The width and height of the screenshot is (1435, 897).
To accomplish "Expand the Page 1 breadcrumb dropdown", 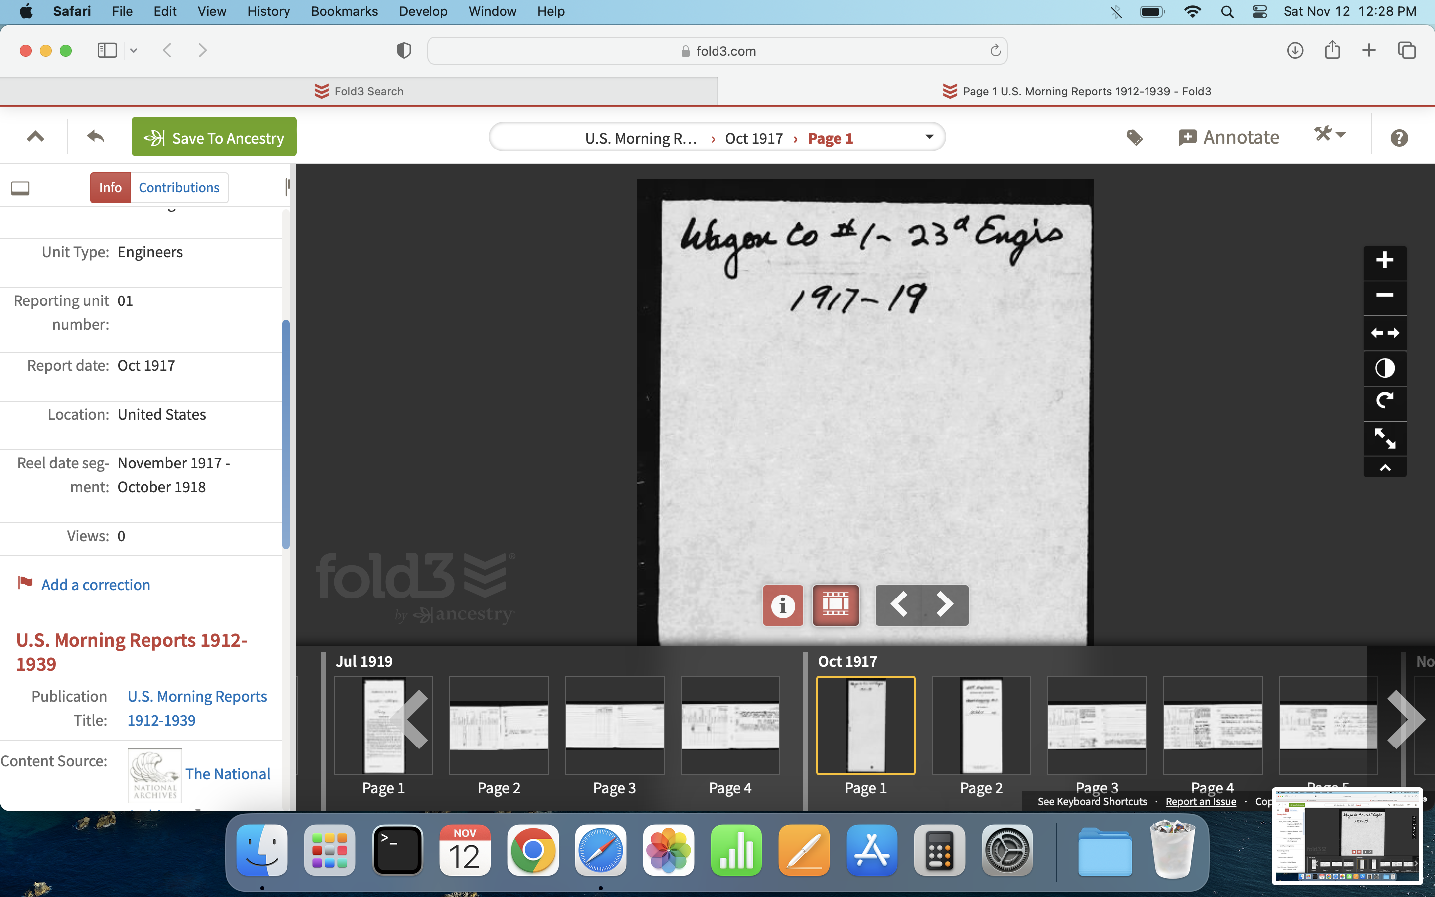I will pos(929,137).
